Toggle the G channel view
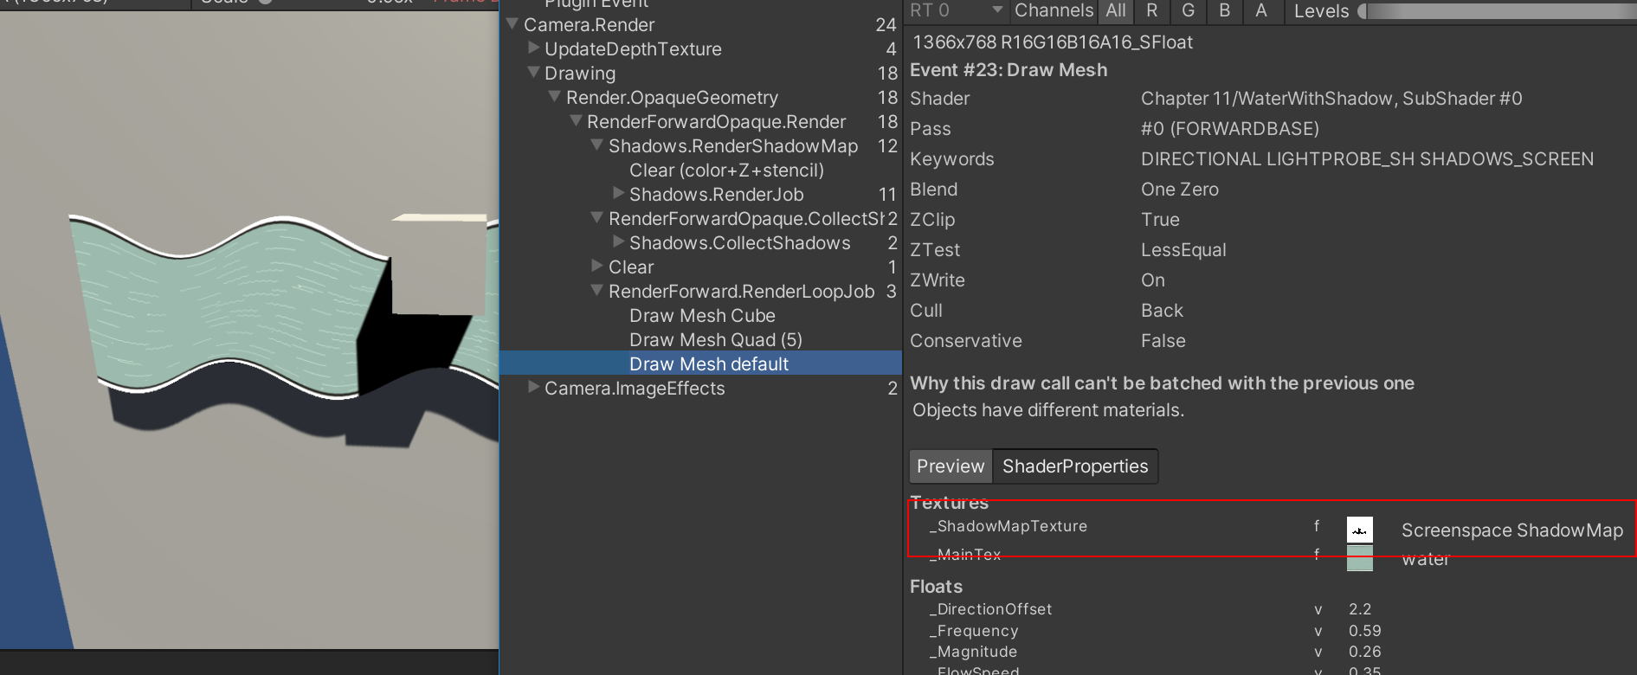 (x=1188, y=10)
